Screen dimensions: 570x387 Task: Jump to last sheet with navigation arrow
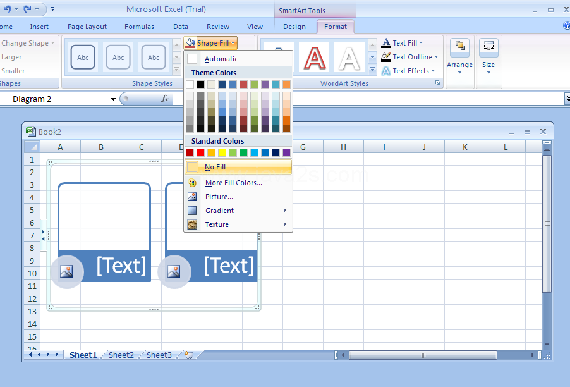click(x=57, y=355)
